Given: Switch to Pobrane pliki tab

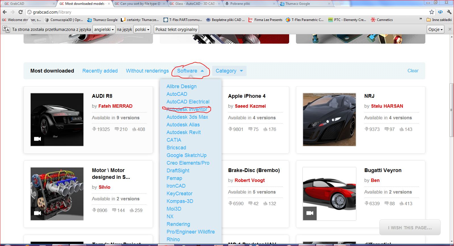Looking at the screenshot, I should tap(250, 4).
